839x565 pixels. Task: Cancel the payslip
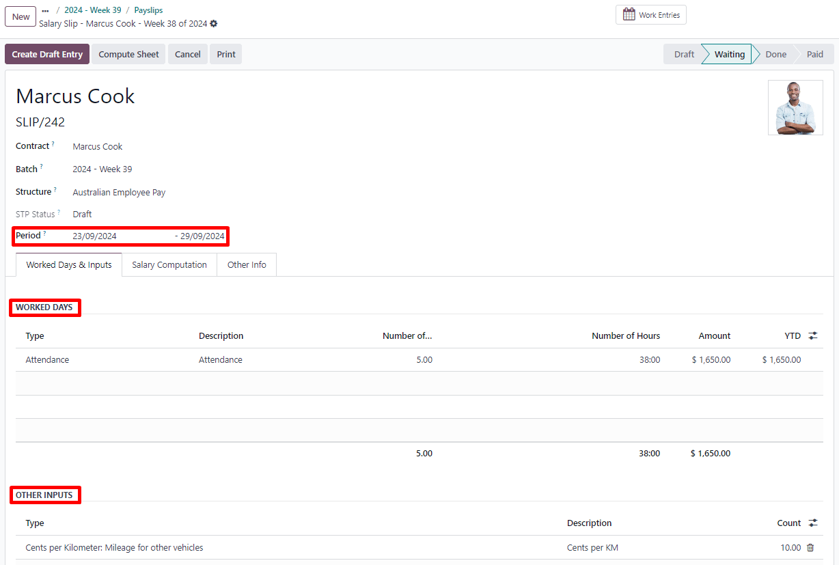[x=187, y=55]
